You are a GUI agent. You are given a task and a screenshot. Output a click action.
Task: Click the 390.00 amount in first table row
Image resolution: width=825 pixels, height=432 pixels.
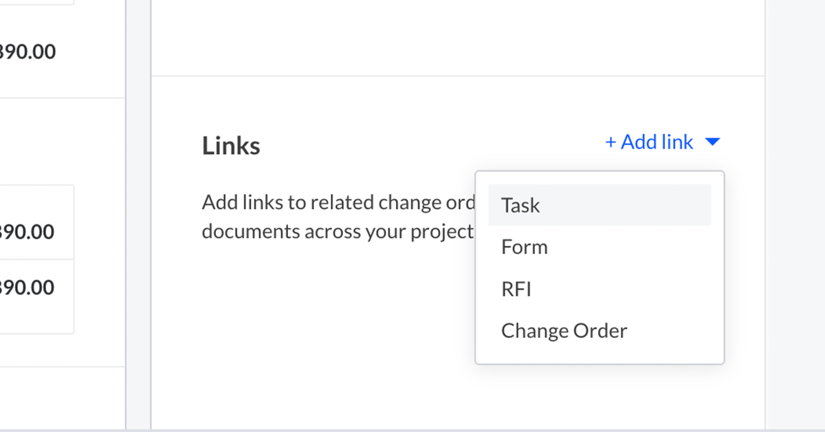(27, 232)
